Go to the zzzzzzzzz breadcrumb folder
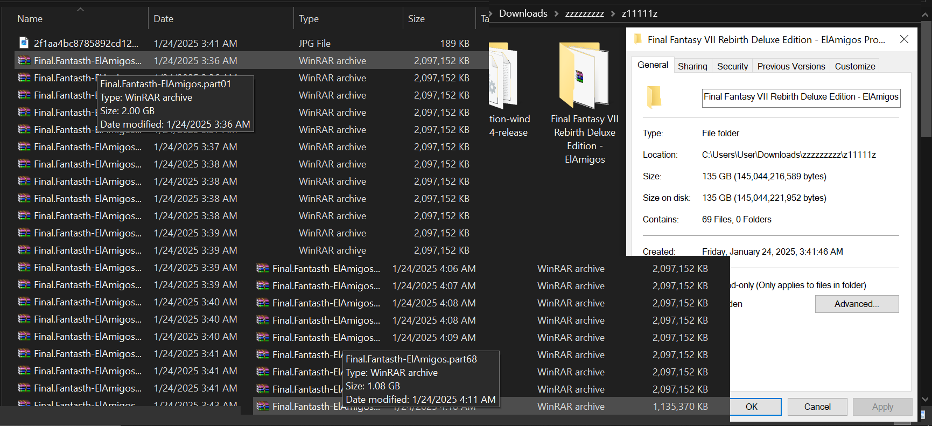 584,13
